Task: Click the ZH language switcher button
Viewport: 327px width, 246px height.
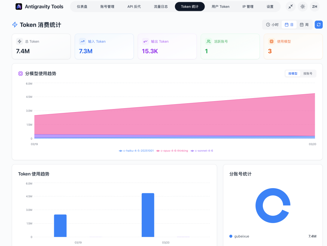Action: click(x=315, y=6)
